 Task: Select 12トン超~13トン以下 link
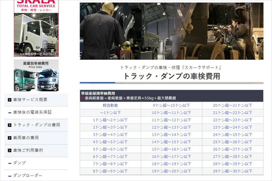(171, 127)
